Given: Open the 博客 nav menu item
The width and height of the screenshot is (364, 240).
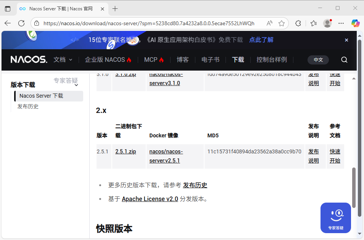Looking at the screenshot, I should point(182,60).
